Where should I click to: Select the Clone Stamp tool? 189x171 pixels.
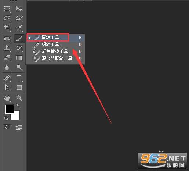7,48
